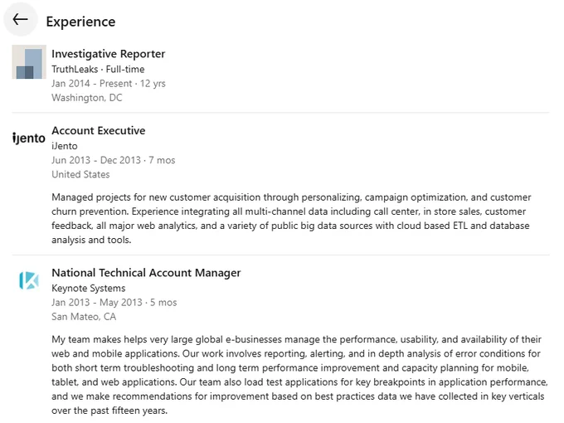Click the Experience page heading
The image size is (564, 423).
click(x=81, y=22)
